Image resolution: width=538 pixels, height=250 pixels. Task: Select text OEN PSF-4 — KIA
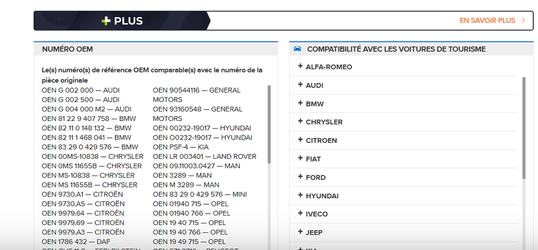click(181, 147)
